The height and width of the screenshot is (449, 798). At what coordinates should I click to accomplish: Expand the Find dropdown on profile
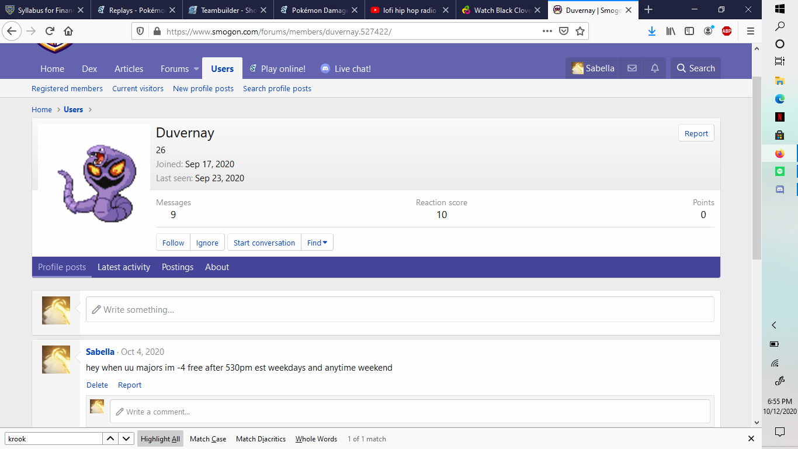click(317, 243)
